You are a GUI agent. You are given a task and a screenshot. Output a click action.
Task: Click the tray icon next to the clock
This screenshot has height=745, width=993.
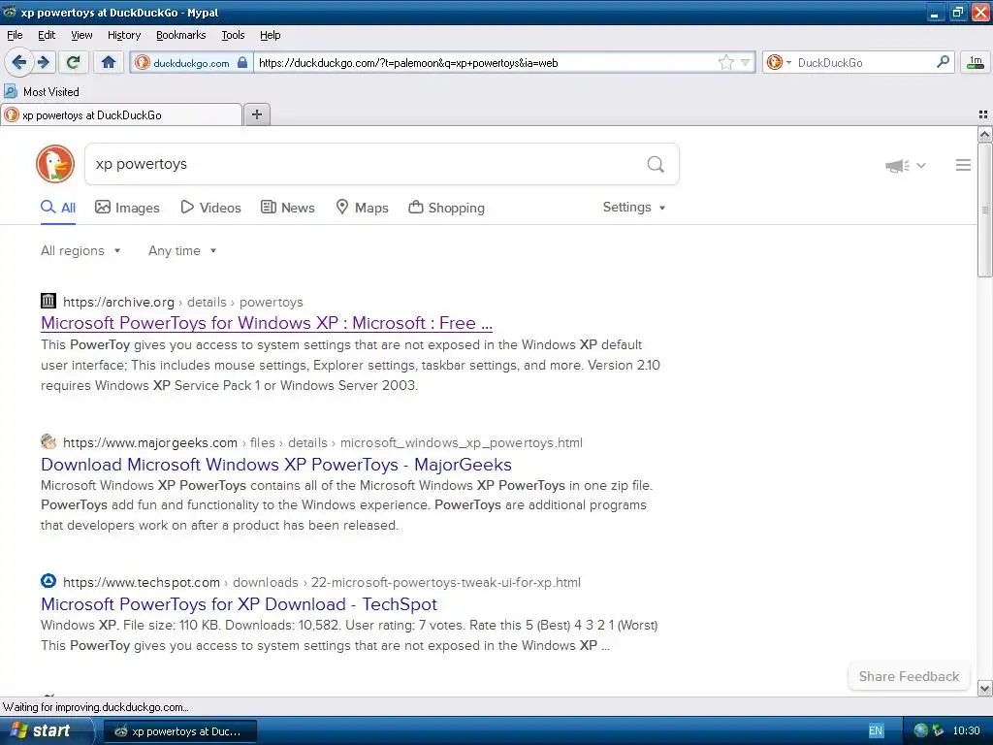click(938, 730)
